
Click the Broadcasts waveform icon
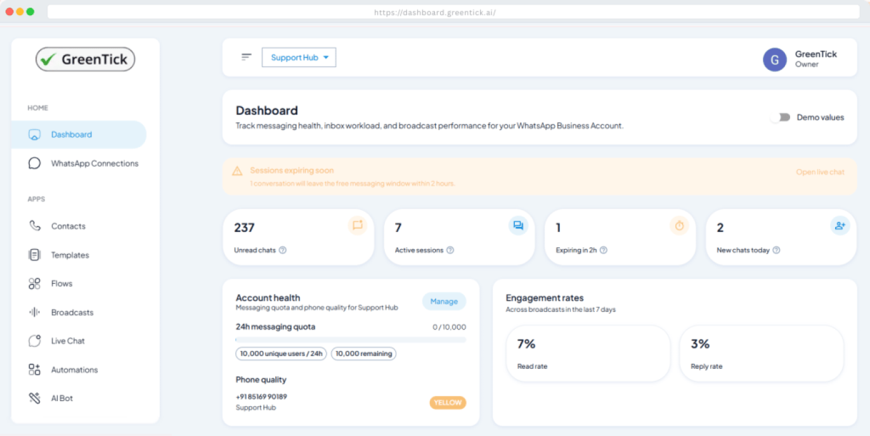pyautogui.click(x=34, y=312)
